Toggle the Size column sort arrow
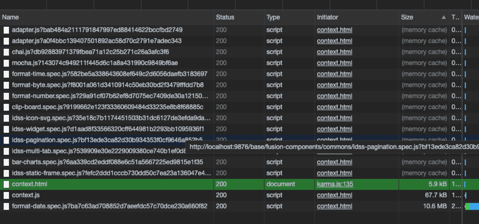Screen dimensions: 479x224 click(444, 17)
